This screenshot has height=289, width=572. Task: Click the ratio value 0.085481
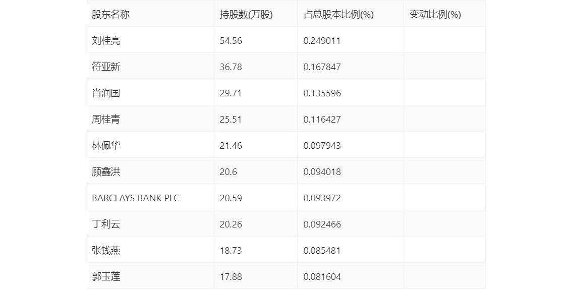coord(322,251)
